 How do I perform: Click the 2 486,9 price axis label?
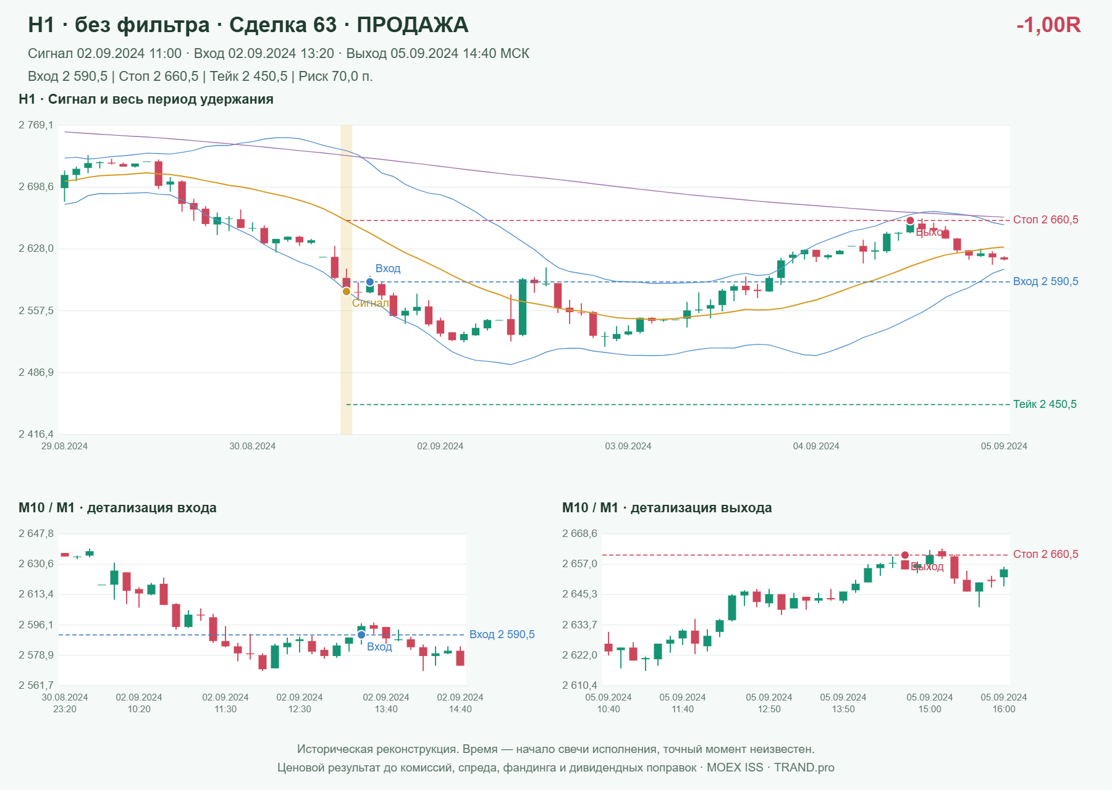(x=36, y=372)
